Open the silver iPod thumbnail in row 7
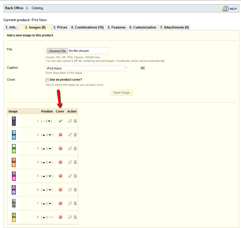 tap(14, 204)
